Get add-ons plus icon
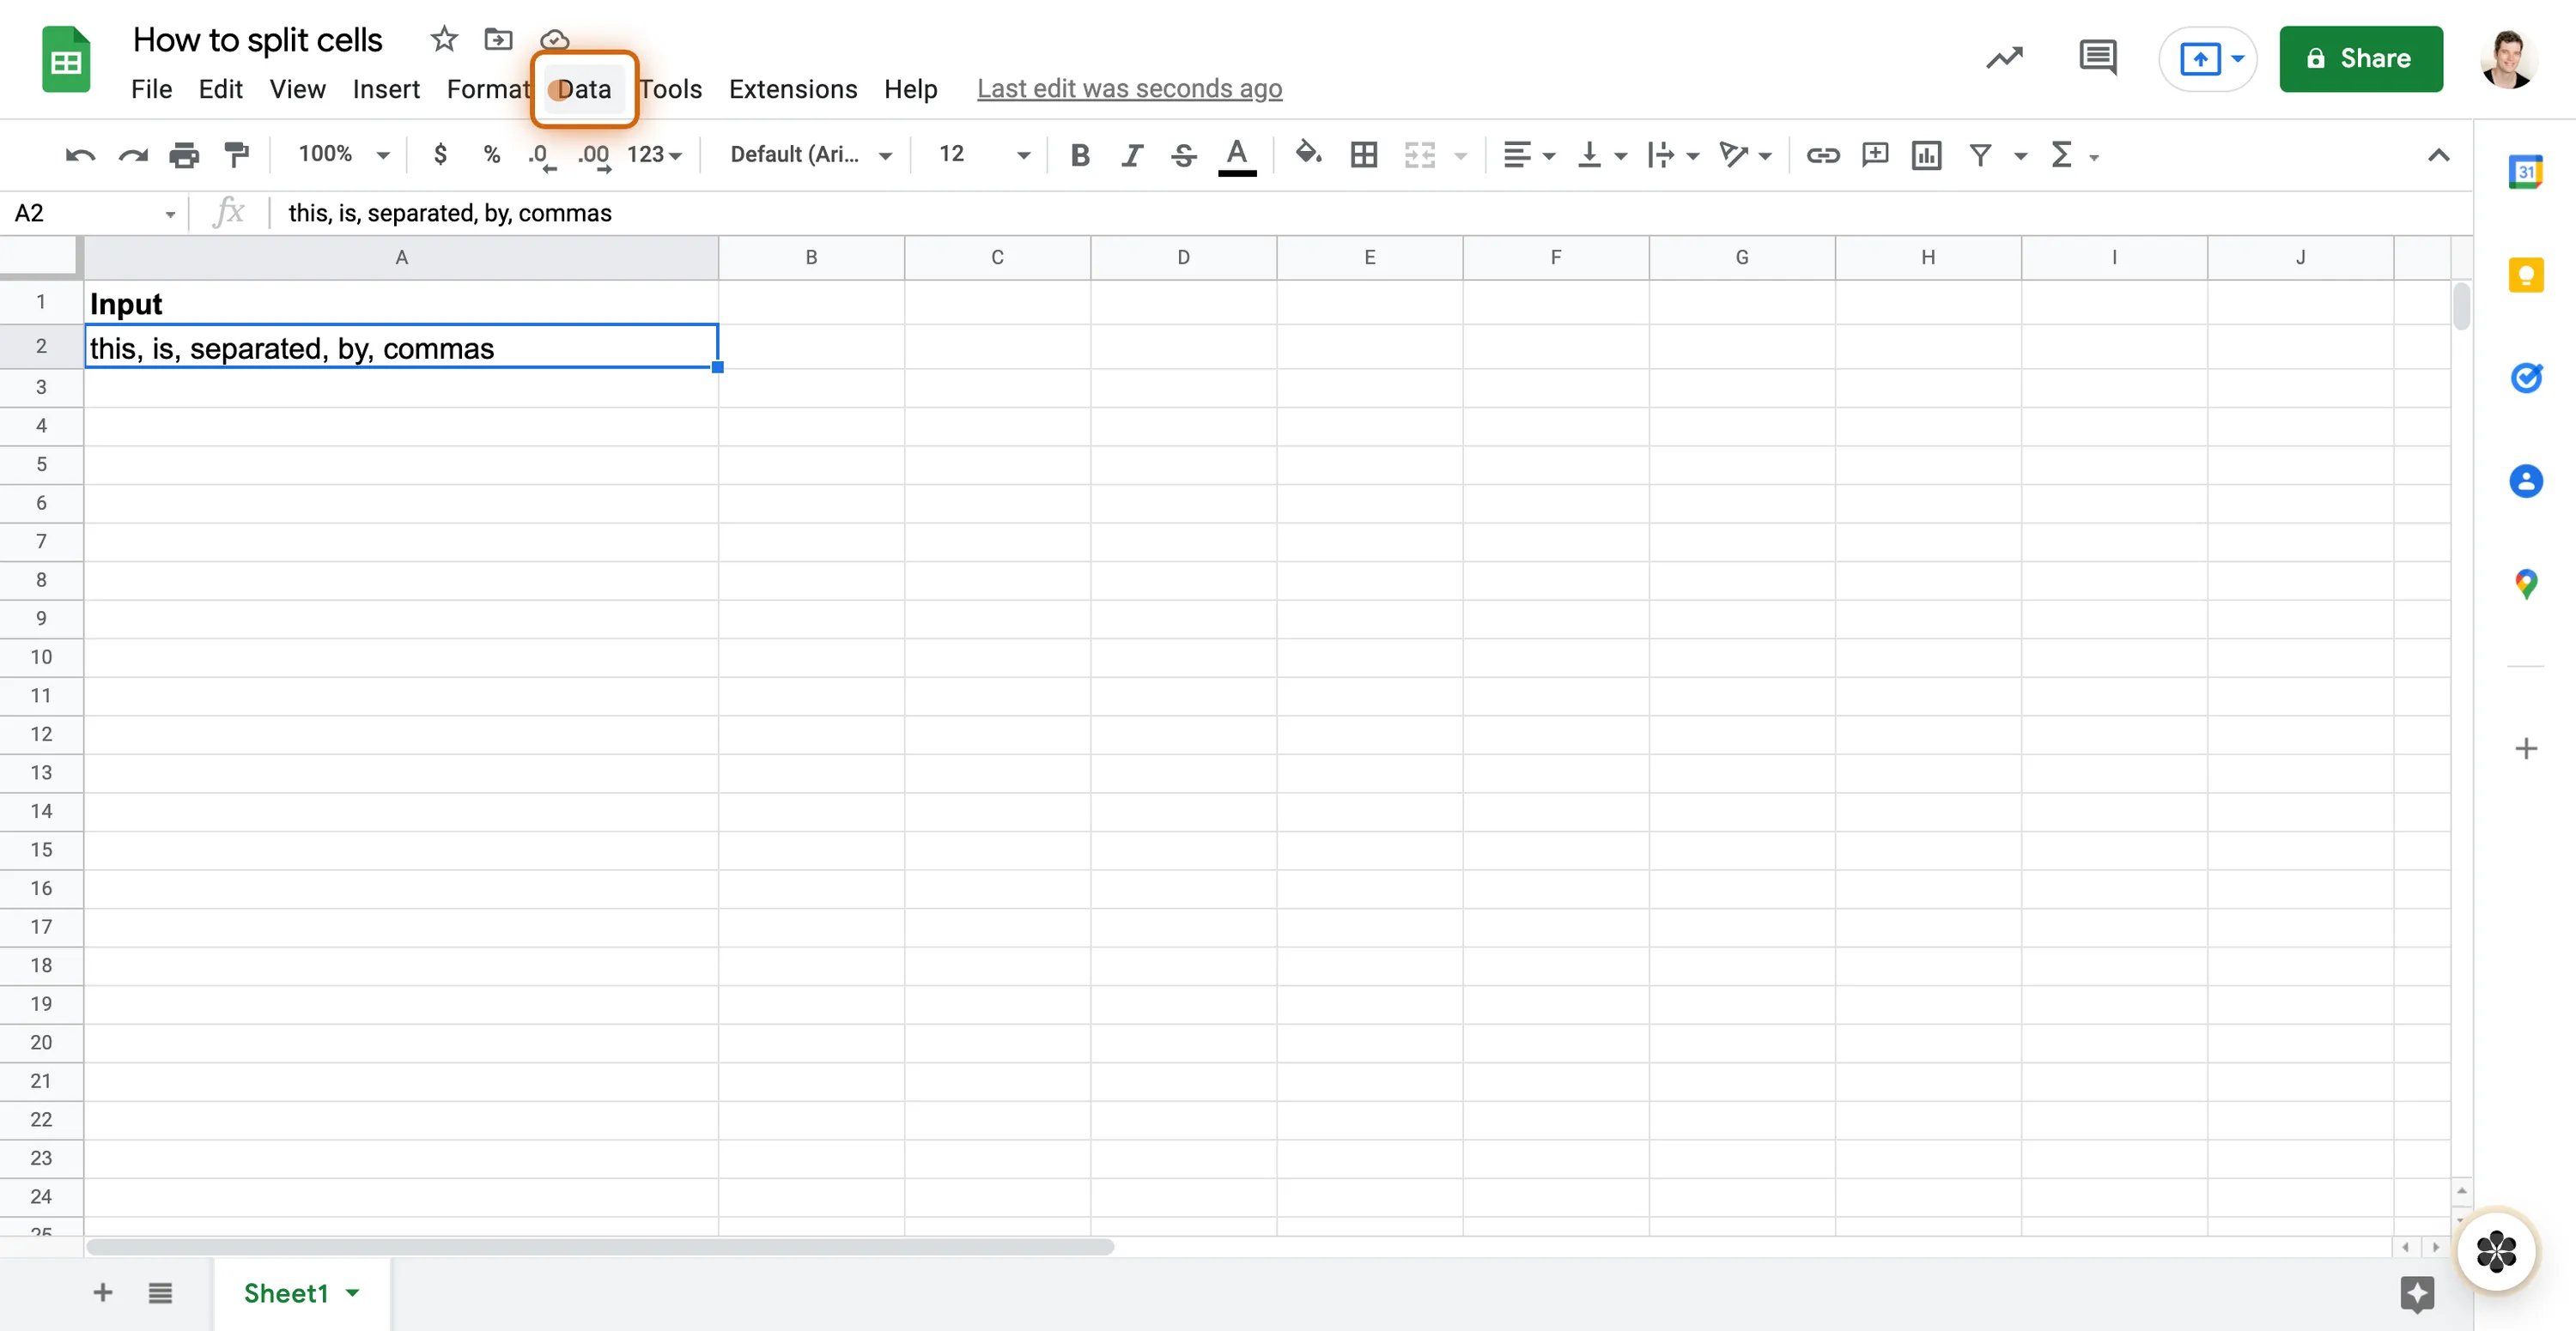This screenshot has height=1331, width=2576. (x=2526, y=748)
